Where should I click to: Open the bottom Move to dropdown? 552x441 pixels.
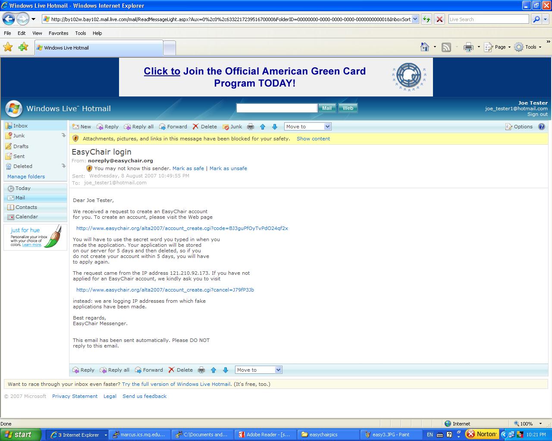(259, 370)
